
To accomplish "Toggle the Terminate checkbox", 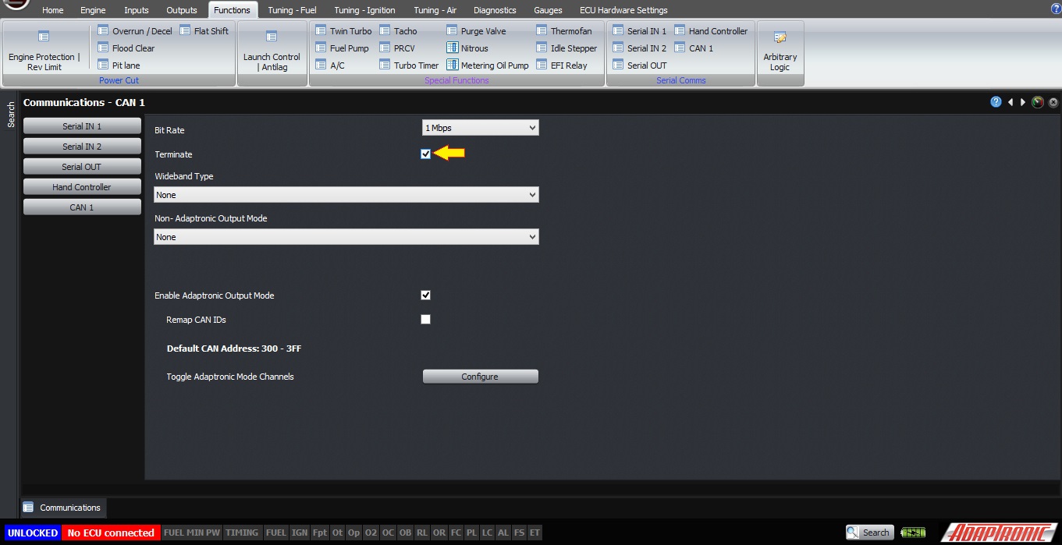I will pyautogui.click(x=425, y=154).
